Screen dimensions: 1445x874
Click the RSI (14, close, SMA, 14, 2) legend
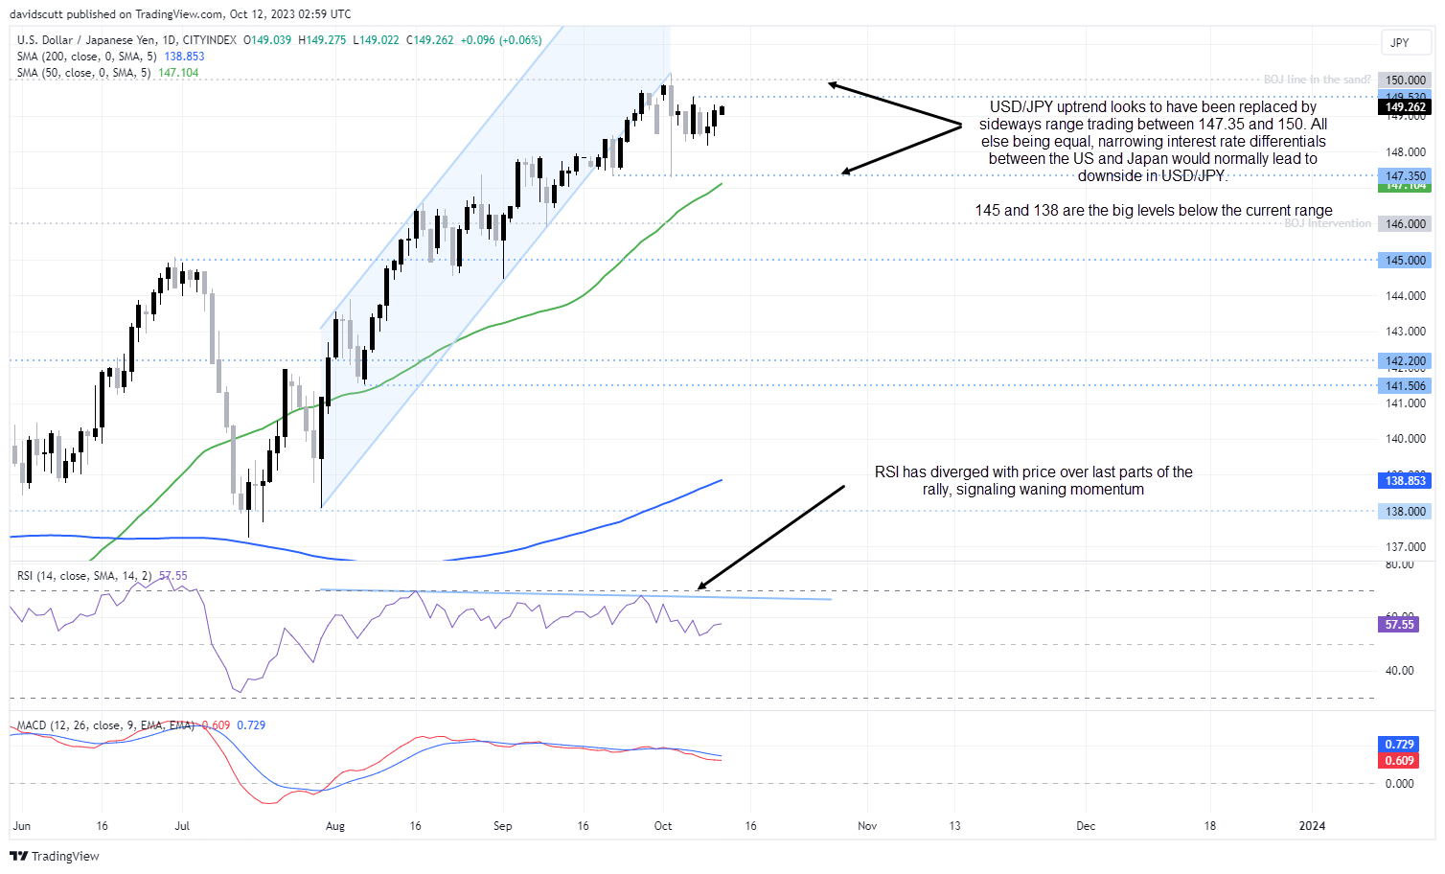pos(84,576)
